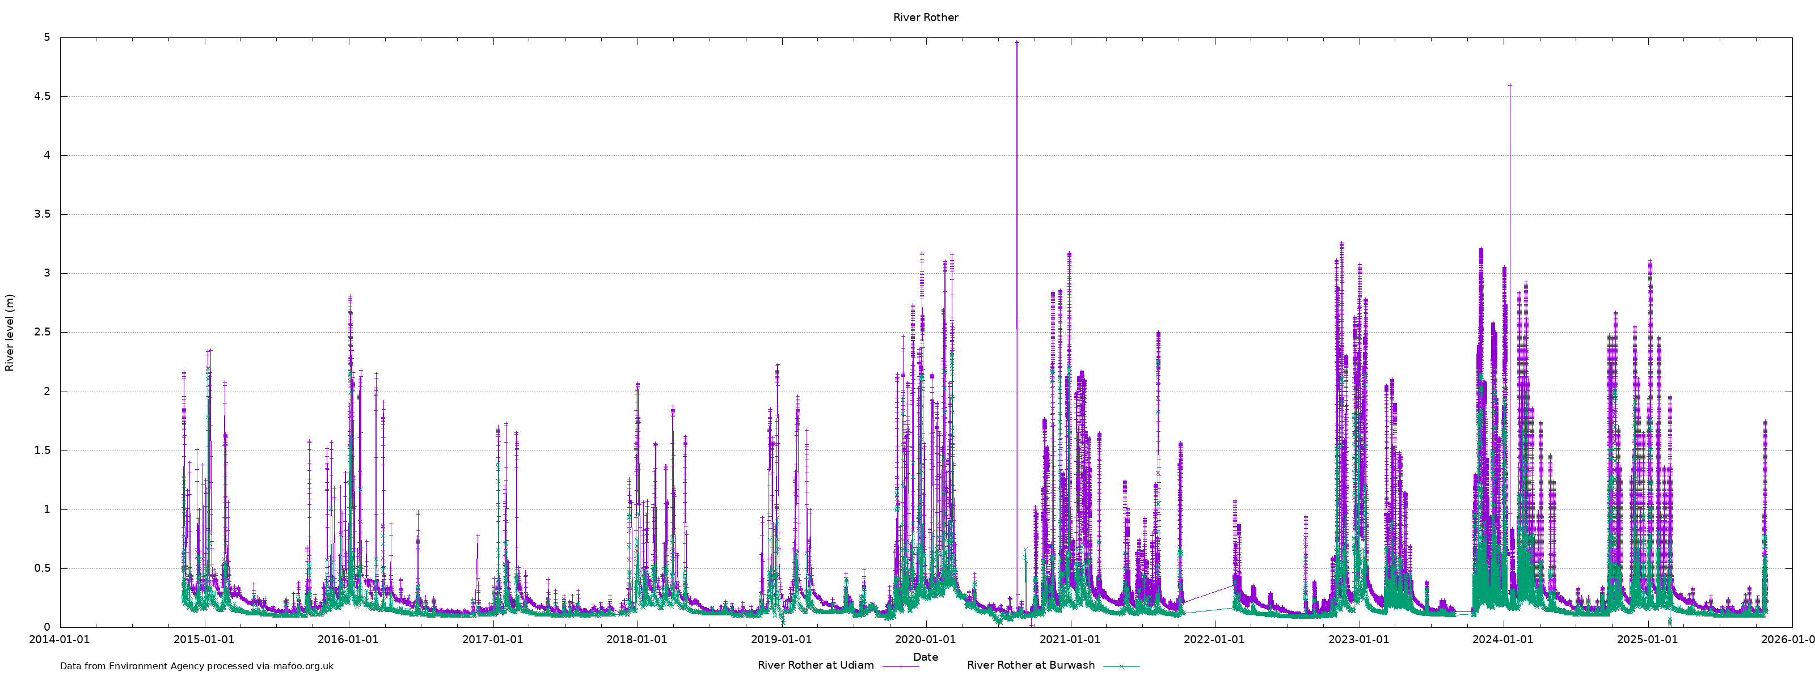Click the 2015-01-01 x-axis tick label

pos(204,639)
